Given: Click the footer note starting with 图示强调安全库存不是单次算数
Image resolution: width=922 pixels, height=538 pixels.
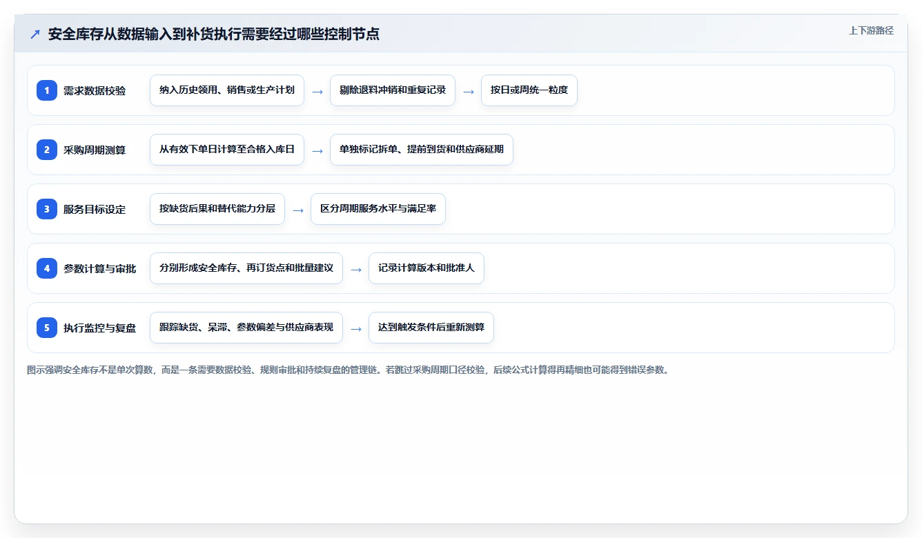Looking at the screenshot, I should click(x=348, y=370).
